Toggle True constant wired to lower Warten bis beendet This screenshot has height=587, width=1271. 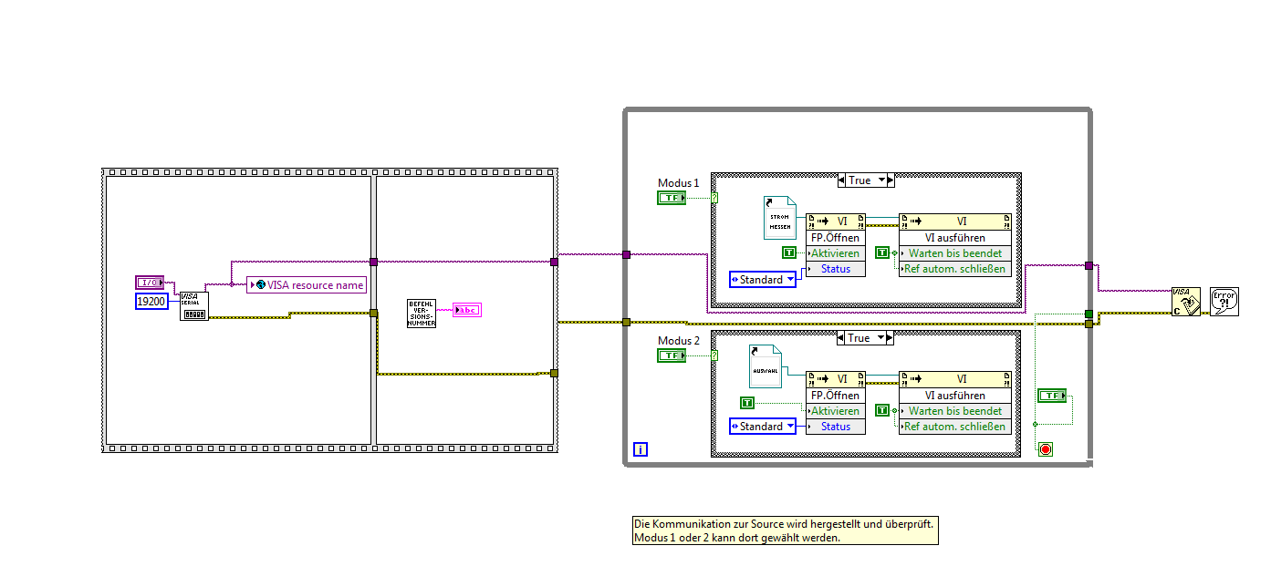click(x=881, y=410)
